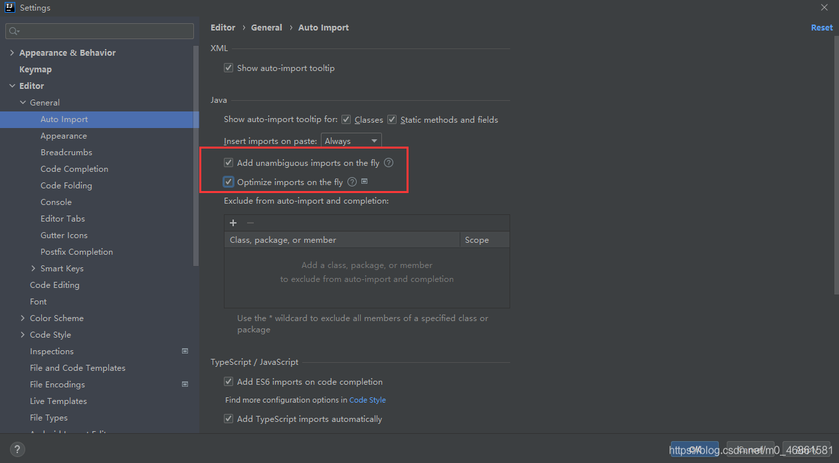Toggle Optimize imports on the fly checkbox
The width and height of the screenshot is (839, 463).
point(229,182)
